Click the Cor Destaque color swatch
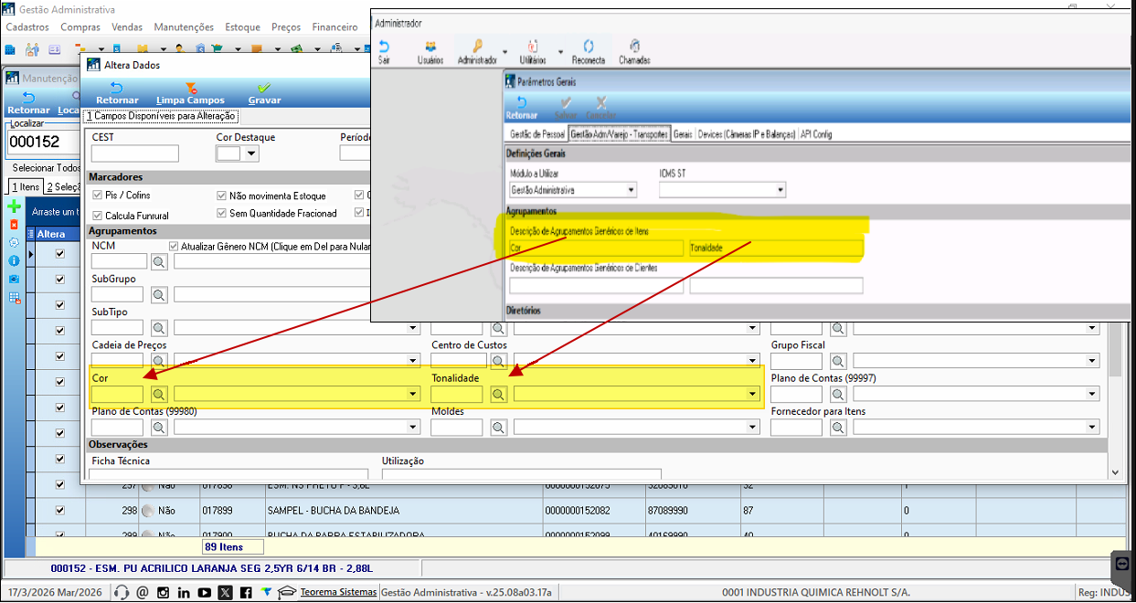This screenshot has width=1136, height=603. pyautogui.click(x=228, y=153)
